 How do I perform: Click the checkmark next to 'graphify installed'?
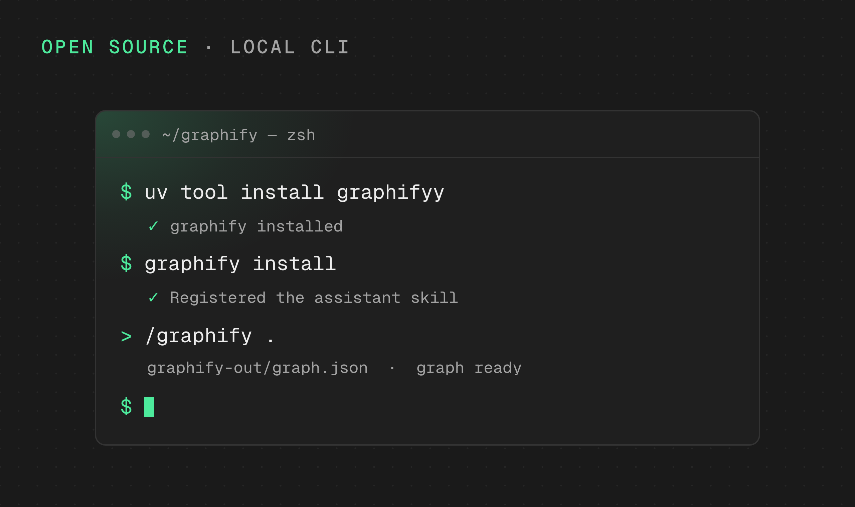(x=153, y=226)
